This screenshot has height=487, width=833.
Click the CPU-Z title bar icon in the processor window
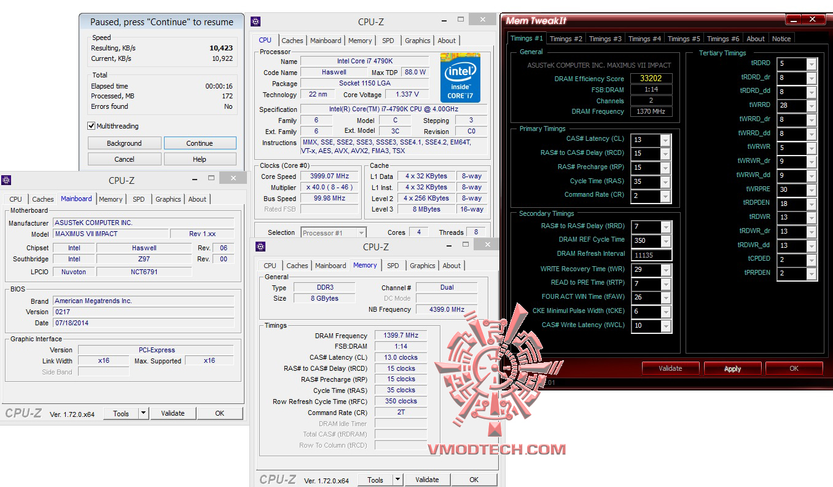pos(256,22)
